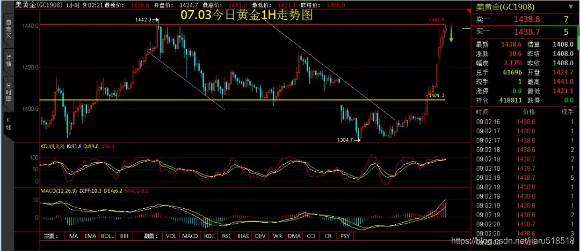Show the PSY sub-chart indicator
Image resolution: width=580 pixels, height=251 pixels.
345,236
